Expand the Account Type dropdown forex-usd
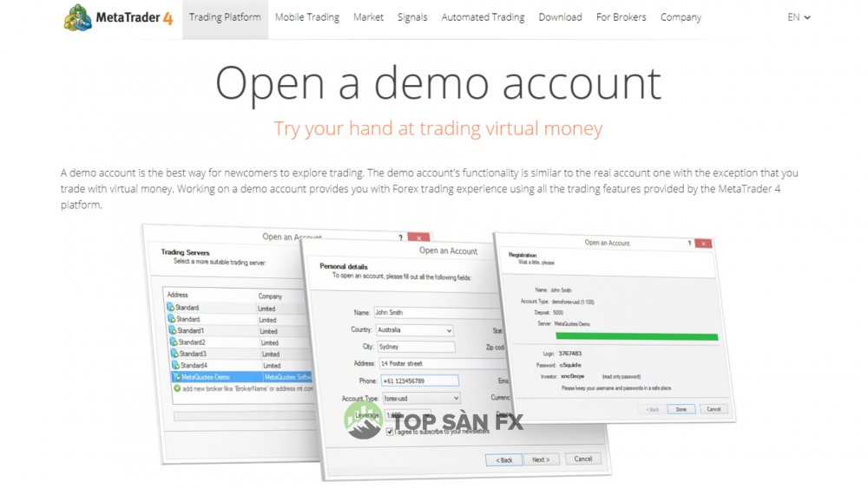The height and width of the screenshot is (488, 868). [421, 398]
